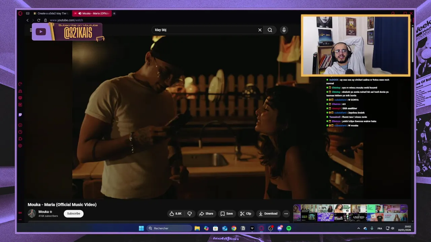
Task: Open the Mouka channel avatar
Action: click(x=32, y=213)
